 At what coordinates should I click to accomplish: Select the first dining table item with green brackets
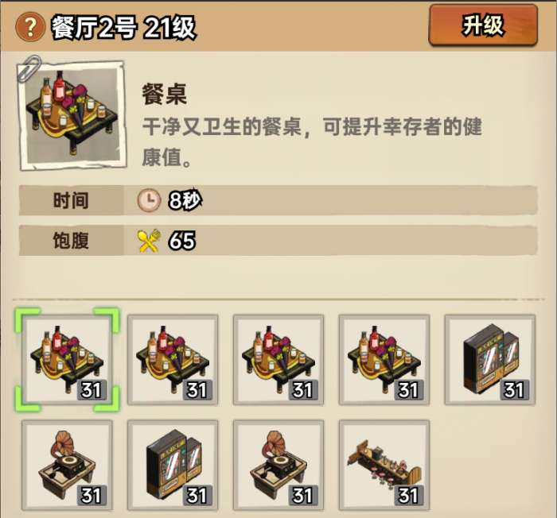(67, 360)
